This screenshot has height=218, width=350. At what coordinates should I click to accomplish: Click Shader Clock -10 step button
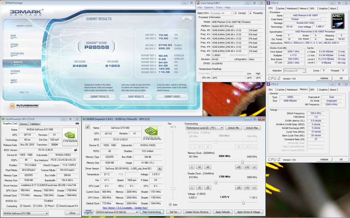click(199, 188)
